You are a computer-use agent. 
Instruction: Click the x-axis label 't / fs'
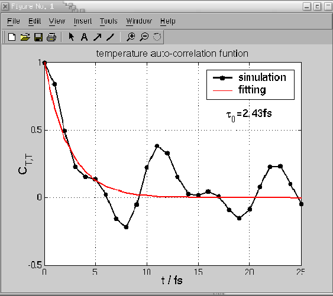[x=172, y=281]
